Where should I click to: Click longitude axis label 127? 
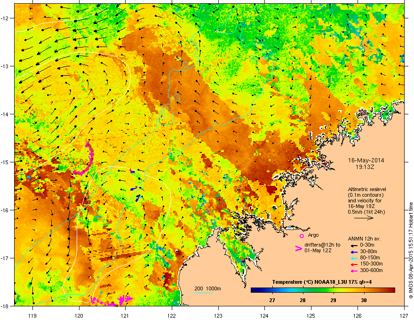[404, 315]
